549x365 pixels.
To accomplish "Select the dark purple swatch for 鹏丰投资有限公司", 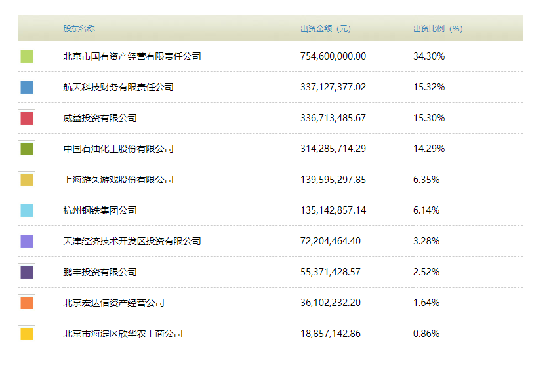I will [27, 272].
